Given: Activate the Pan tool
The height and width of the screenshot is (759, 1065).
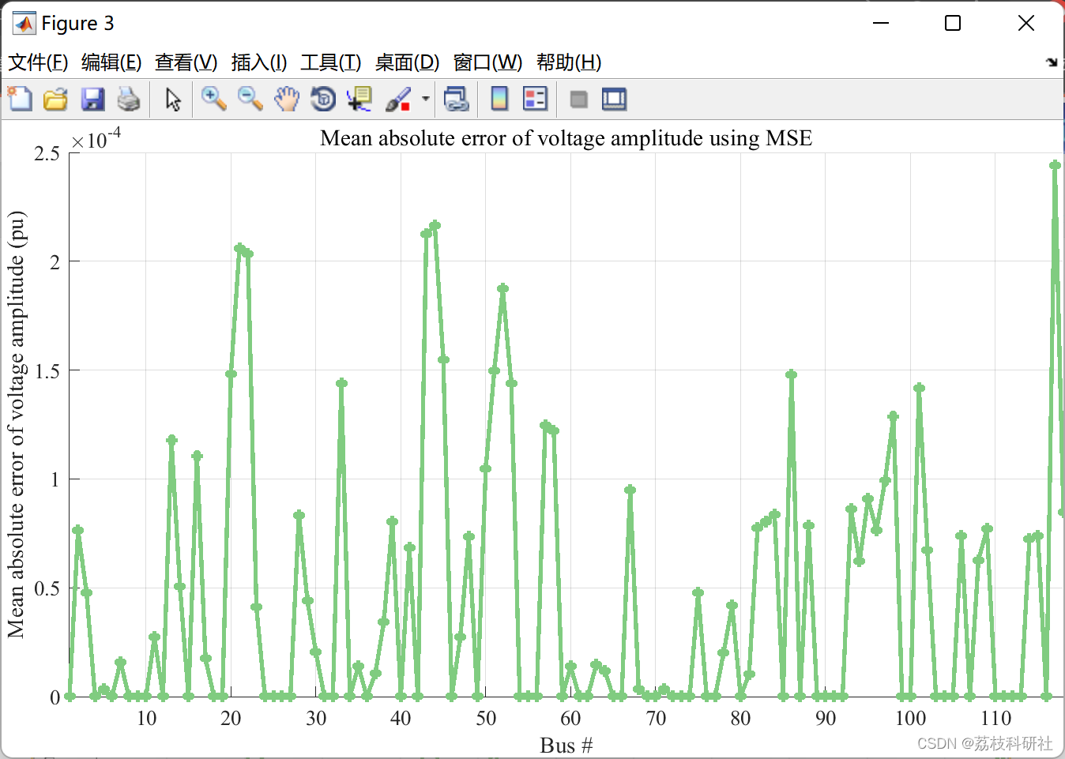Looking at the screenshot, I should (x=287, y=99).
